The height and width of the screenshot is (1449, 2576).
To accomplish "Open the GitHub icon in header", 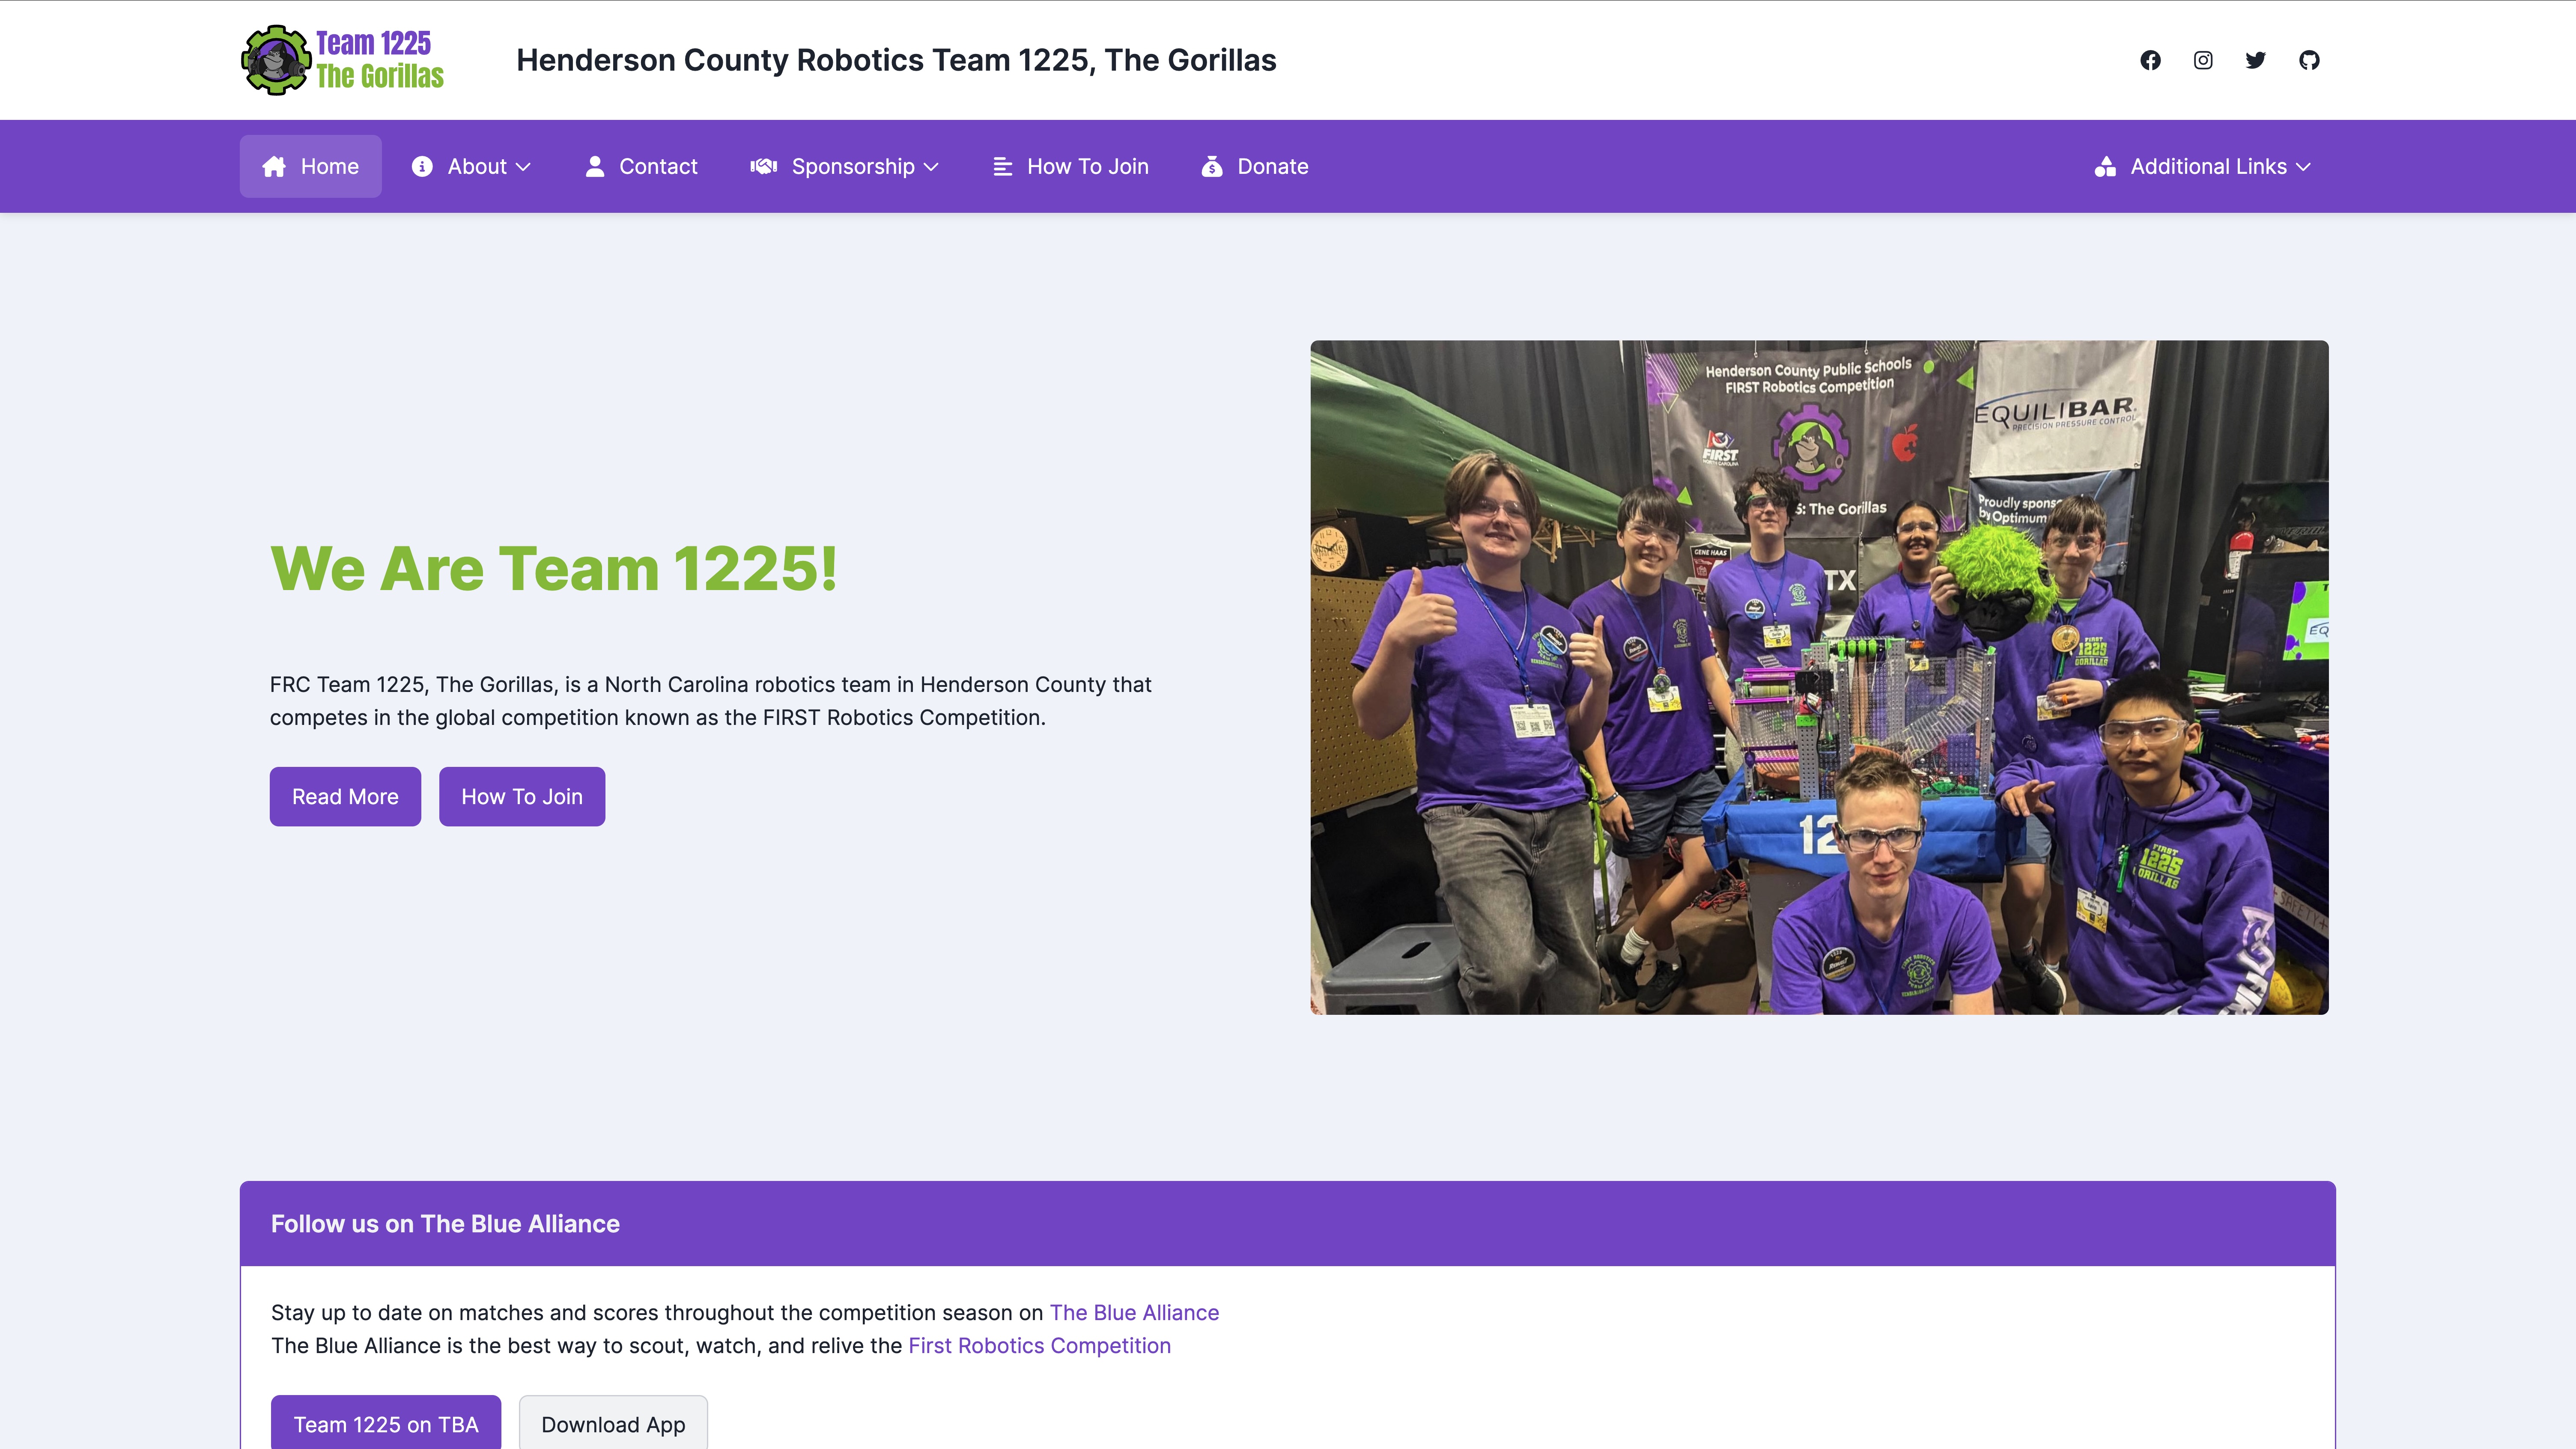I will pos(2309,60).
